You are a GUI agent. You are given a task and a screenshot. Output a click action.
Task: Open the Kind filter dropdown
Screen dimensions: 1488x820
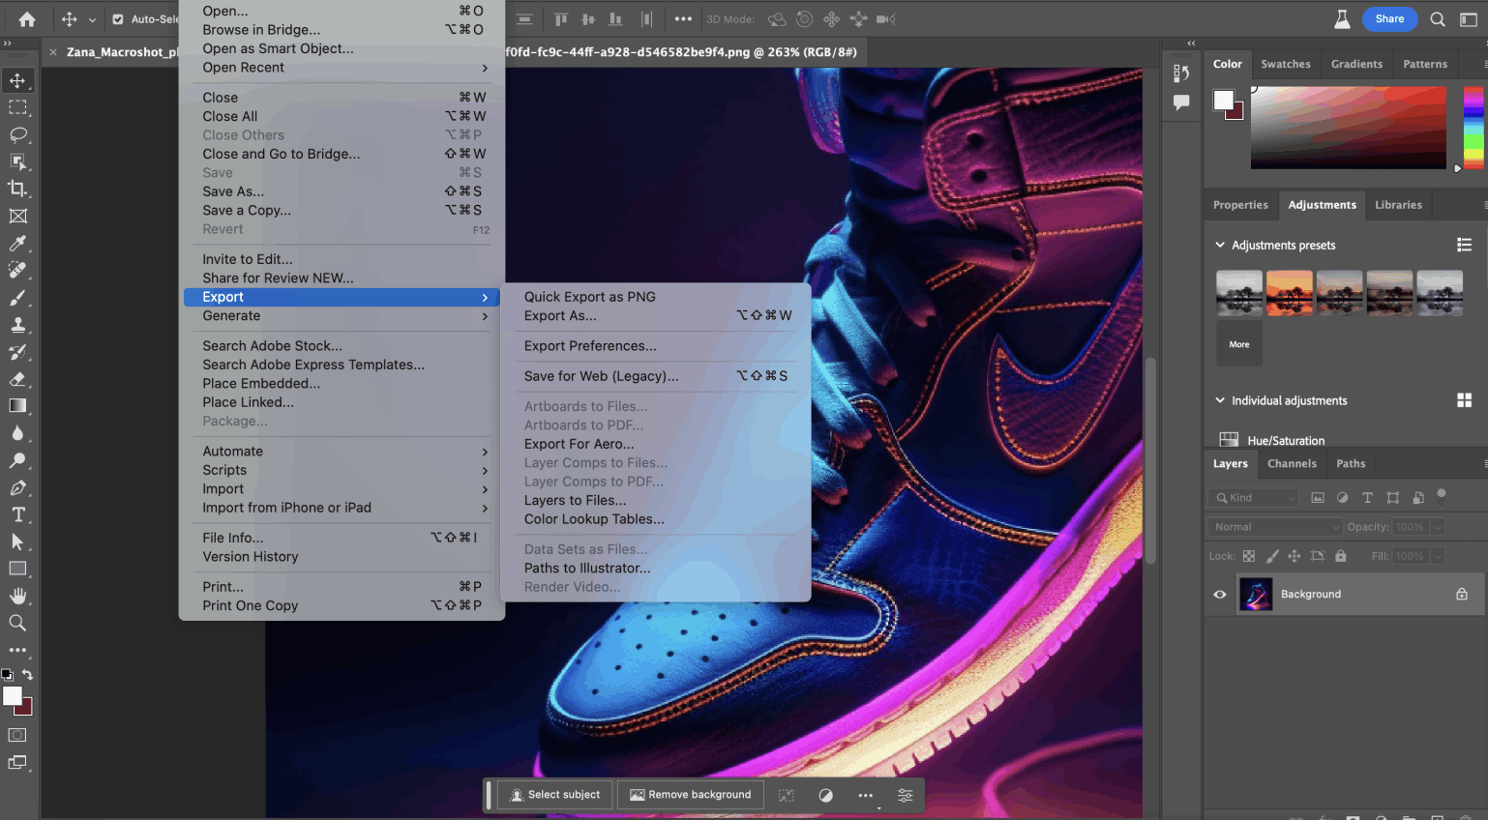tap(1253, 498)
